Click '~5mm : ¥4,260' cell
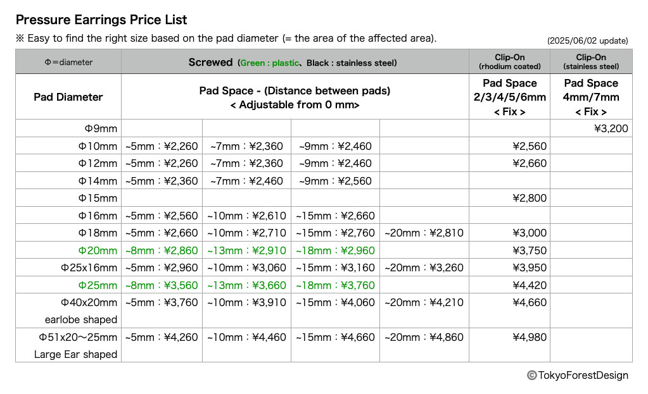The height and width of the screenshot is (394, 648). 162,337
